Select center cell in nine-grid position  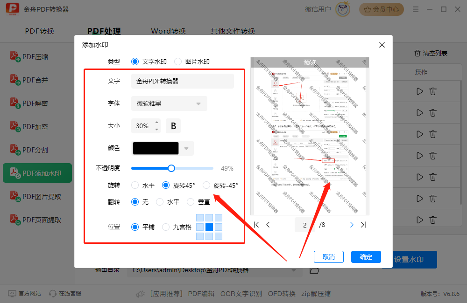coord(209,227)
